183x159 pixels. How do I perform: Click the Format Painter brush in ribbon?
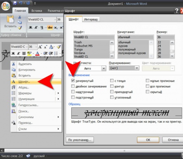click(20, 28)
